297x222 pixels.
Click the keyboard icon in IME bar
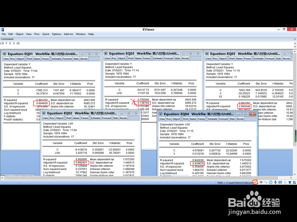280,182
